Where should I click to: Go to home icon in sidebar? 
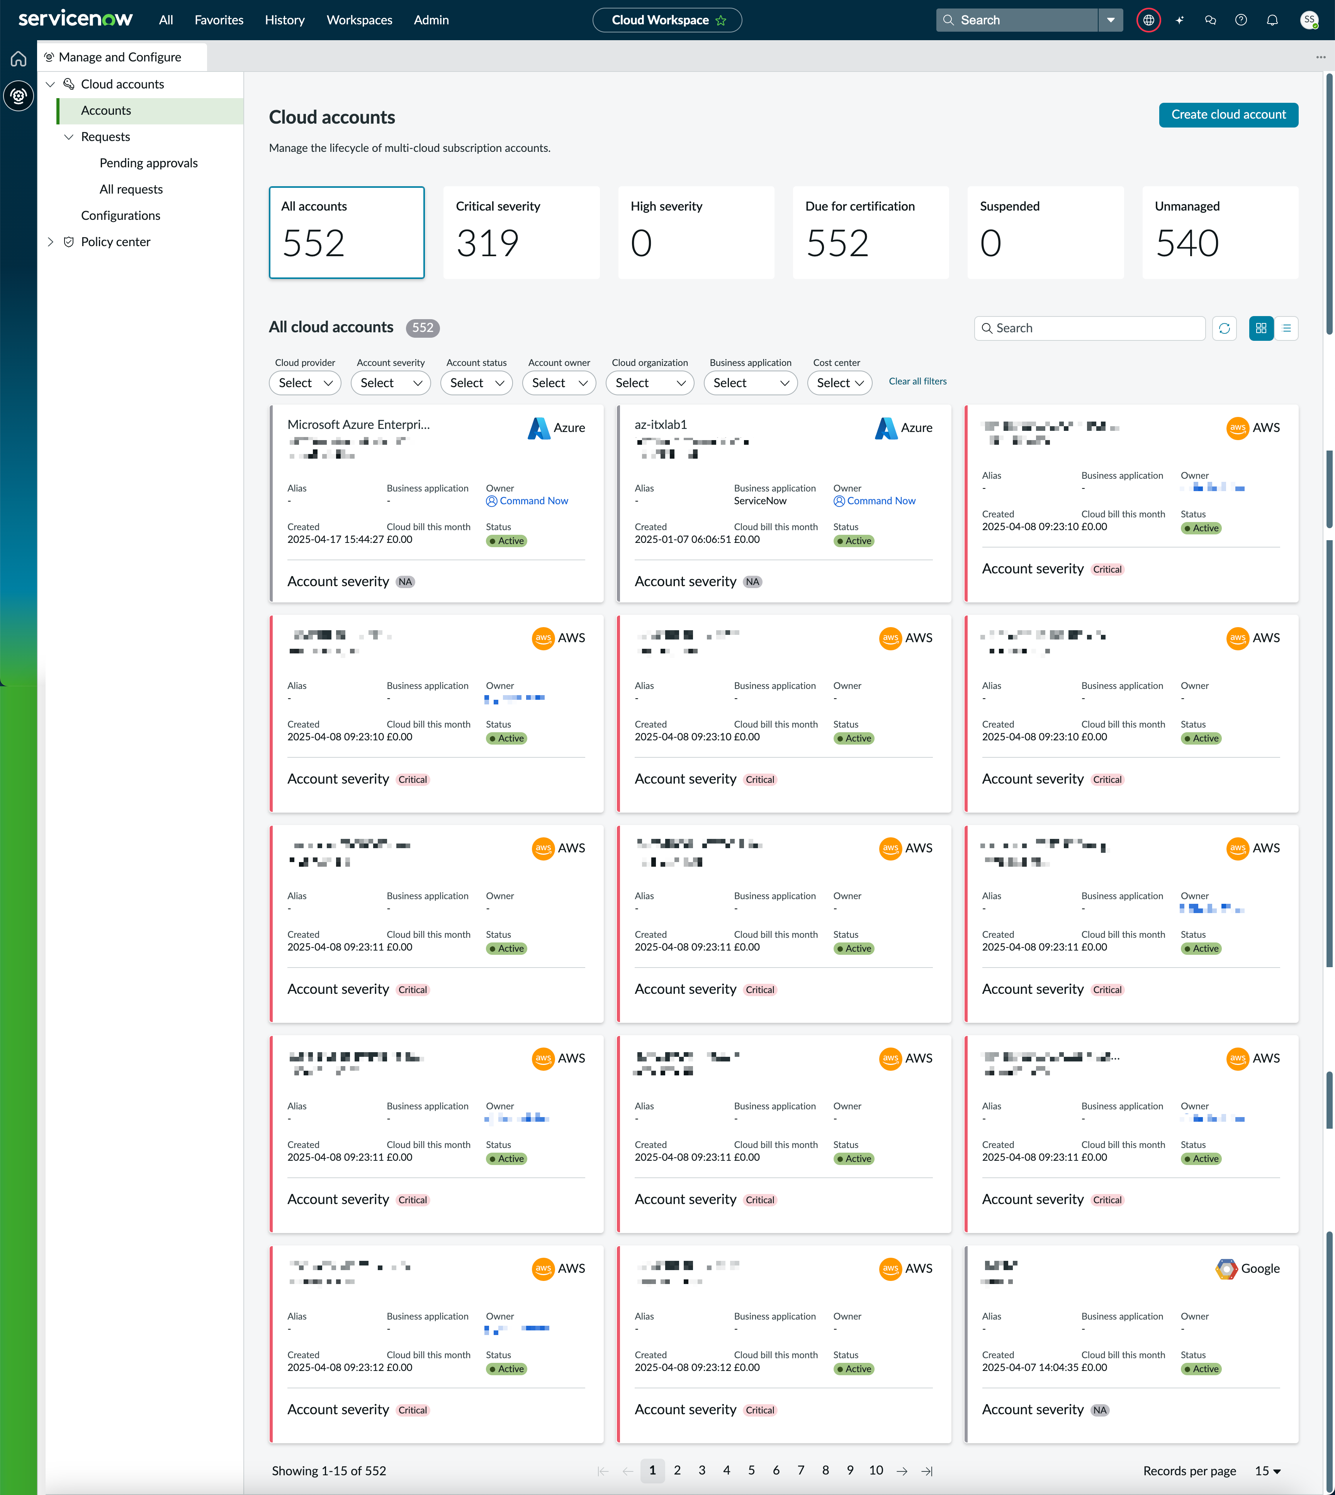pos(18,59)
